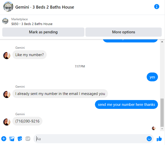Open conversation information icon
This screenshot has height=145, width=165.
tap(156, 7)
